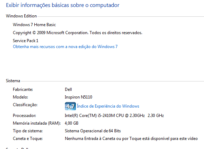
Task: Click the Windows 7 Home Basic text
Action: click(34, 25)
